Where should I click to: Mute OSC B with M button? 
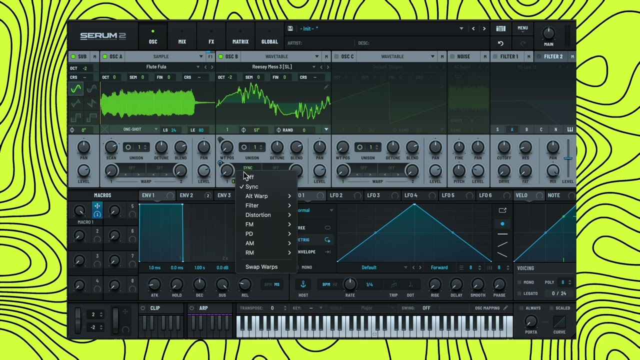pos(326,56)
